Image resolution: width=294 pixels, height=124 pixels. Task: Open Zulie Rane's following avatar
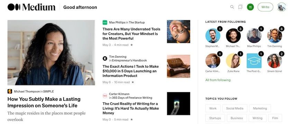233,61
